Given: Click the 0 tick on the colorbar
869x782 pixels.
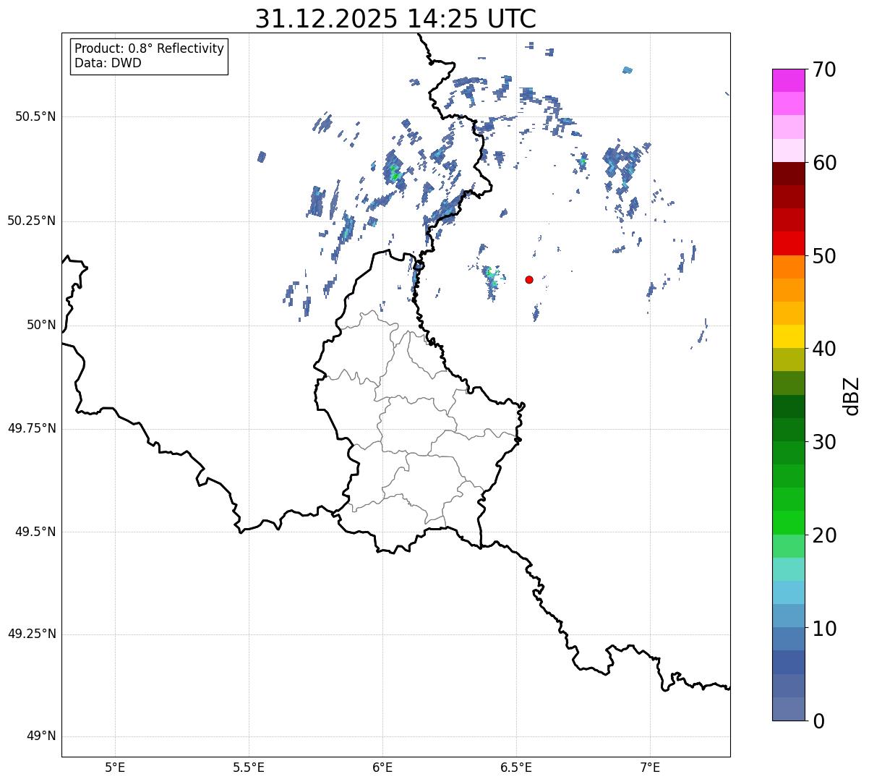Looking at the screenshot, I should (x=818, y=721).
